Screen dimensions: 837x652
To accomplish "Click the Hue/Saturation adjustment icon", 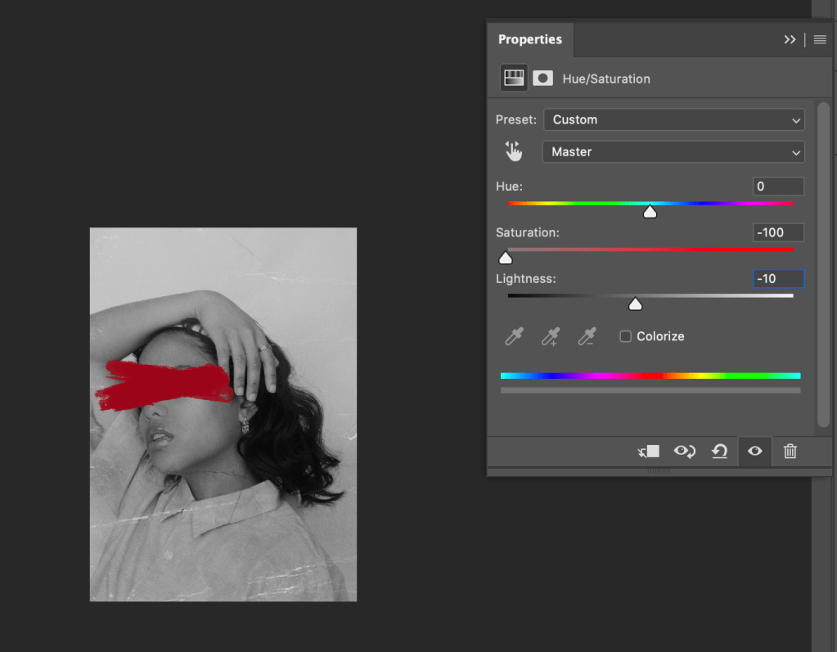I will (514, 79).
